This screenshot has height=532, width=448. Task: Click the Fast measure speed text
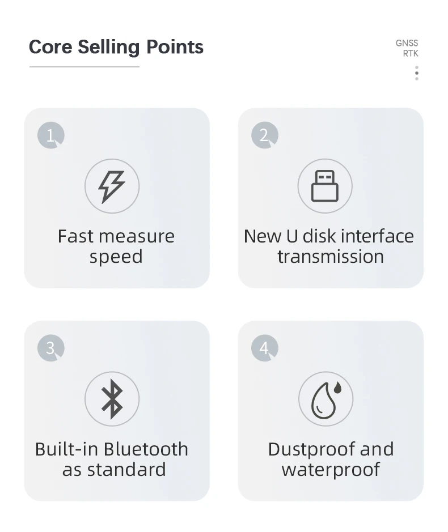click(x=116, y=246)
